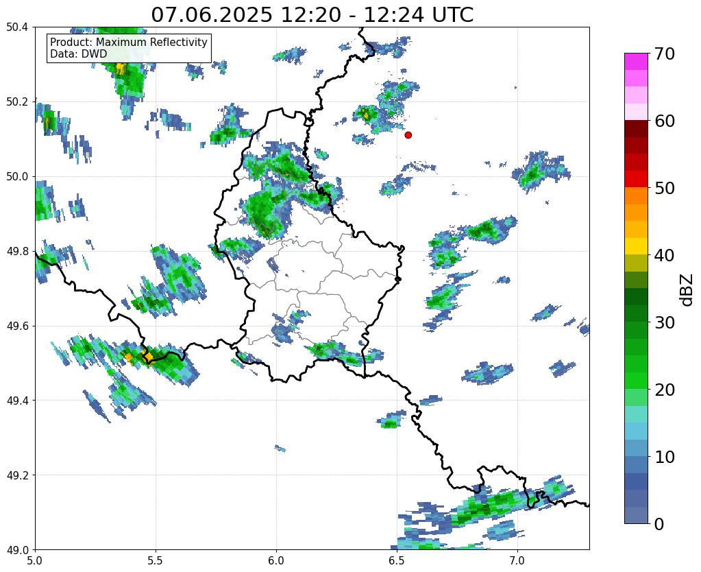Click the longitude axis label 5.5
Viewport: 701px width, 572px height.
pyautogui.click(x=156, y=560)
